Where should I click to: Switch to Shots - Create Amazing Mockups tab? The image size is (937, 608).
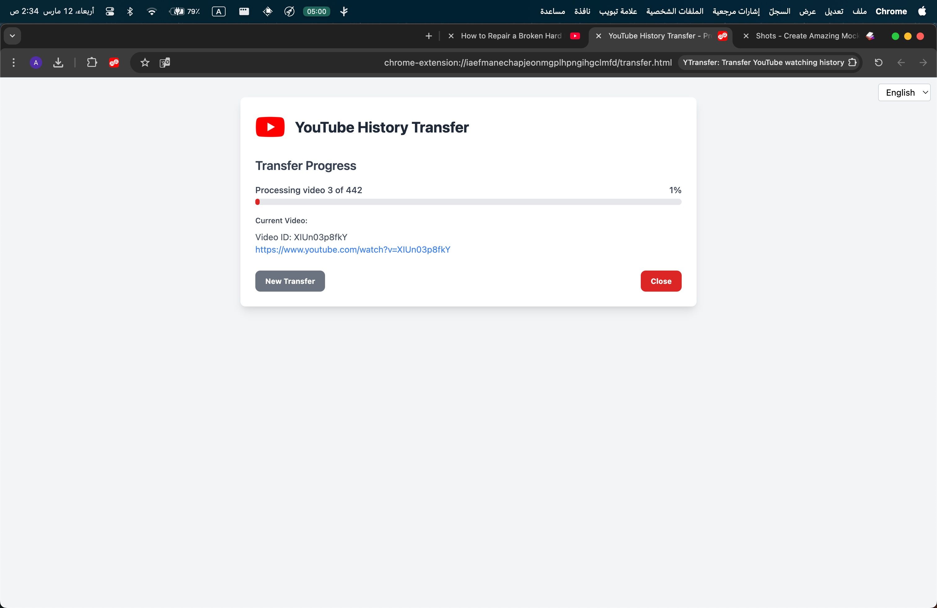[x=807, y=36]
